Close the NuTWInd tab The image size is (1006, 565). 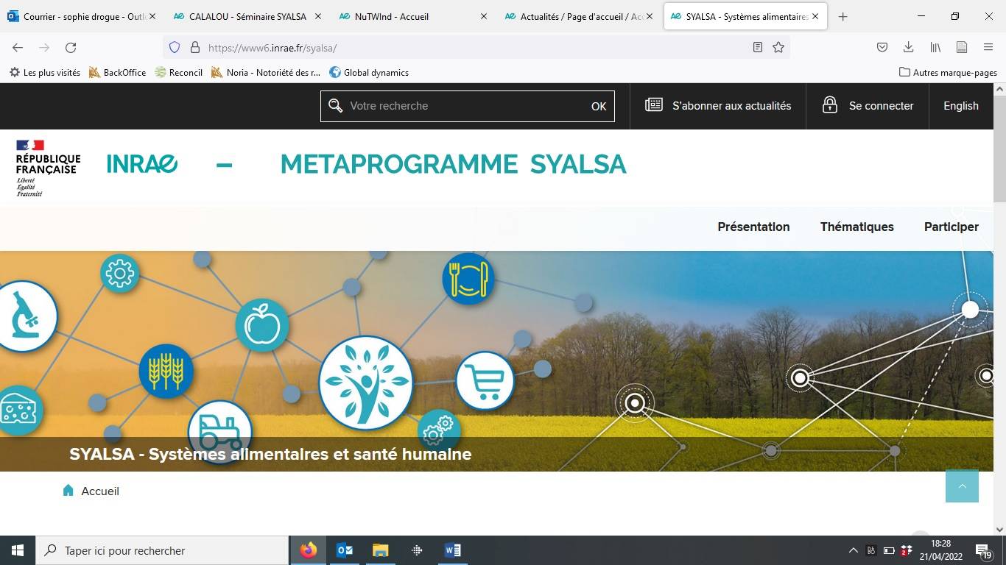click(484, 16)
